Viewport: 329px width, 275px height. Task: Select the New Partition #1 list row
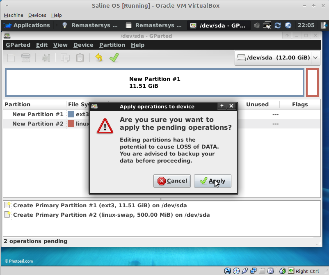click(x=162, y=114)
